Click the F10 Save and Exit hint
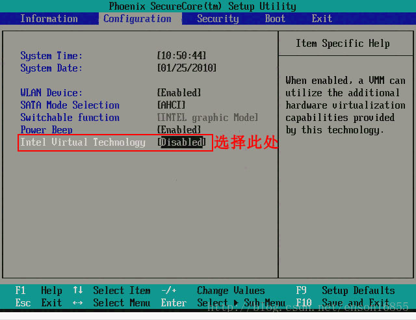 343,302
